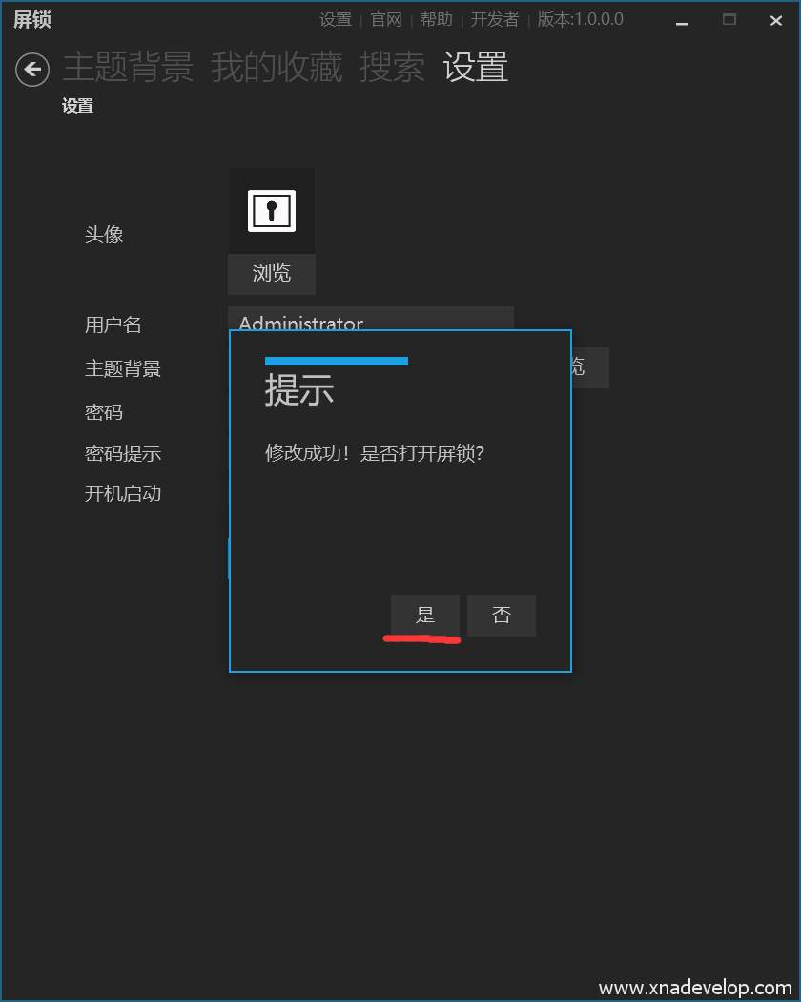Focus the Administrator username field
This screenshot has width=801, height=1002.
[371, 318]
